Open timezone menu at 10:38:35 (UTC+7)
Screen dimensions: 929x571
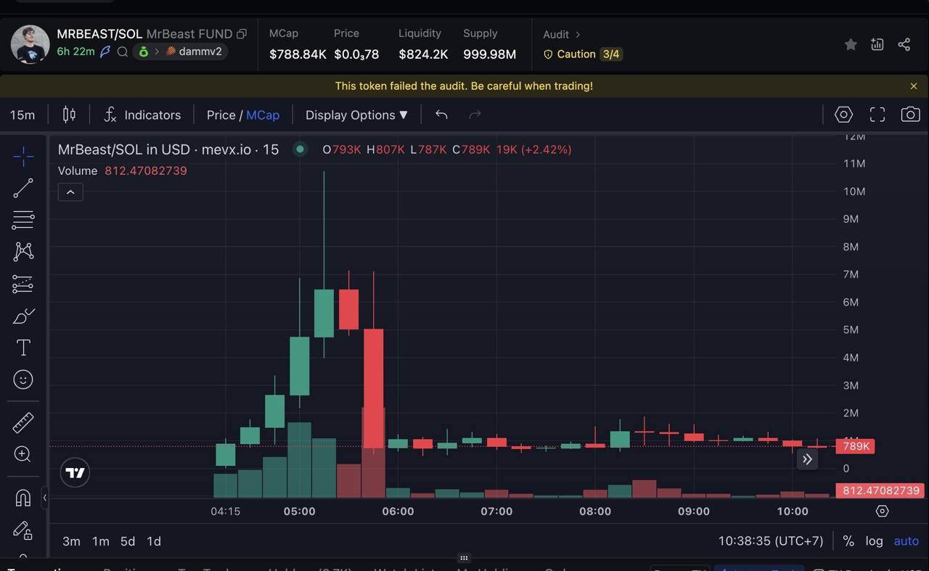point(771,541)
